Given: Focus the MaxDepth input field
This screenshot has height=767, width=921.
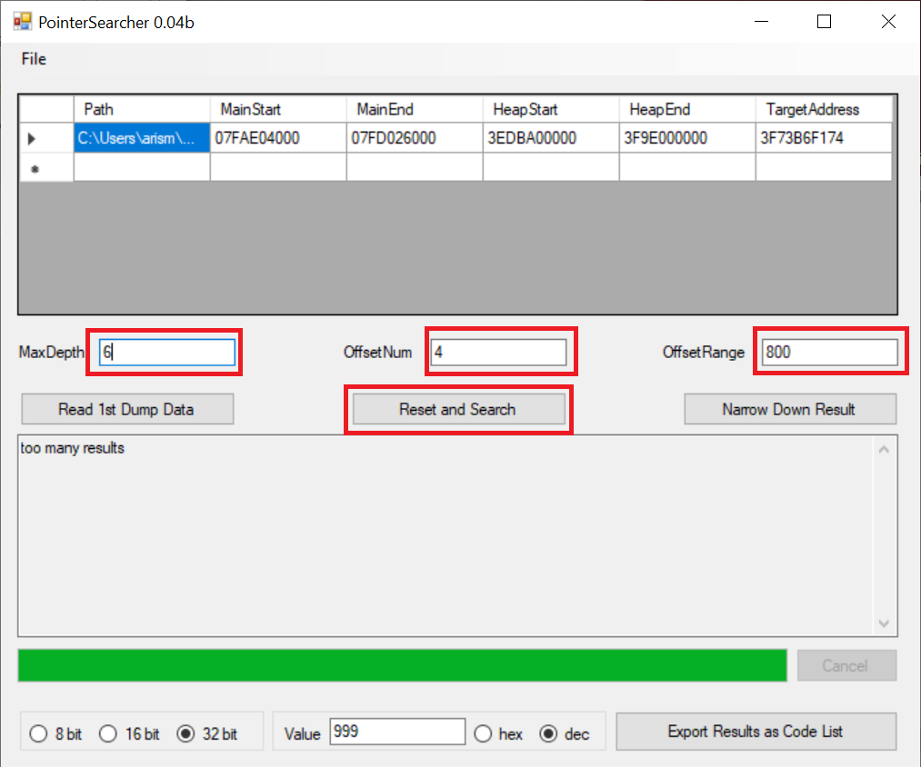Looking at the screenshot, I should click(x=166, y=352).
